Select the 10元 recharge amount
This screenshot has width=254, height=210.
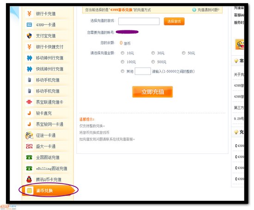tap(123, 53)
